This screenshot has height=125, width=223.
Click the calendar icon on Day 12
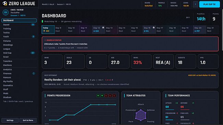tap(103, 28)
